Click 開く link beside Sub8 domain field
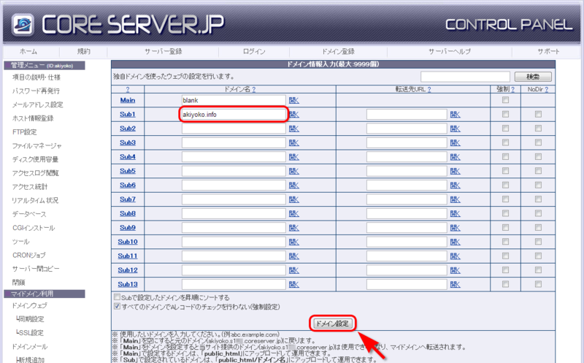The image size is (584, 363). (294, 213)
